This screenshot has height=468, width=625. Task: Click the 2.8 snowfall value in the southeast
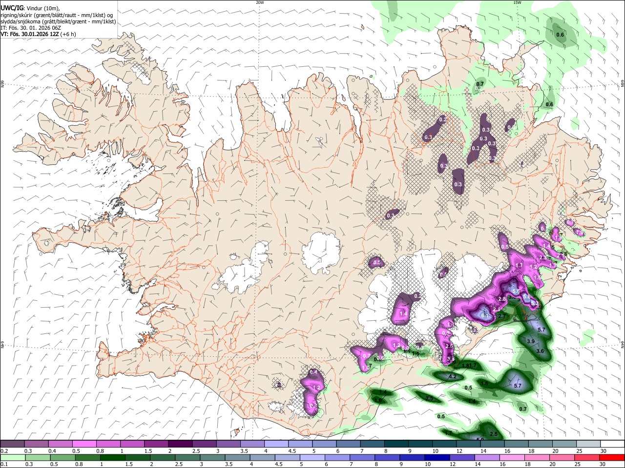coord(501,299)
